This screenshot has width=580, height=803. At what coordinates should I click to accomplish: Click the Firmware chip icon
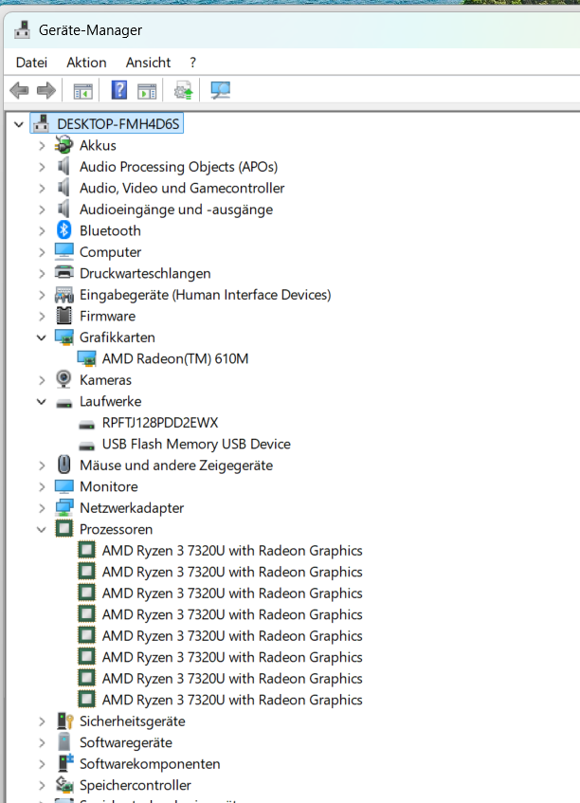(x=64, y=316)
